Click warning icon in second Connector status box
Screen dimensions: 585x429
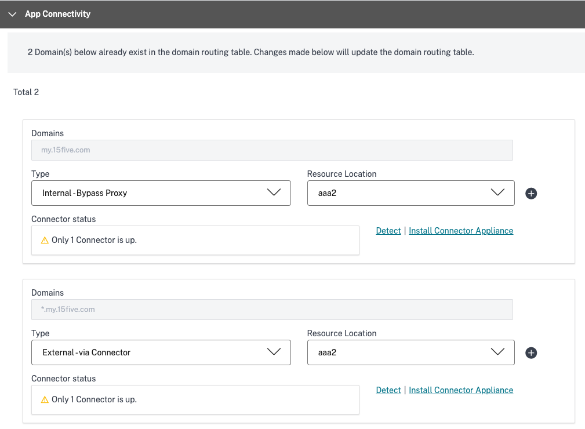[x=45, y=399]
